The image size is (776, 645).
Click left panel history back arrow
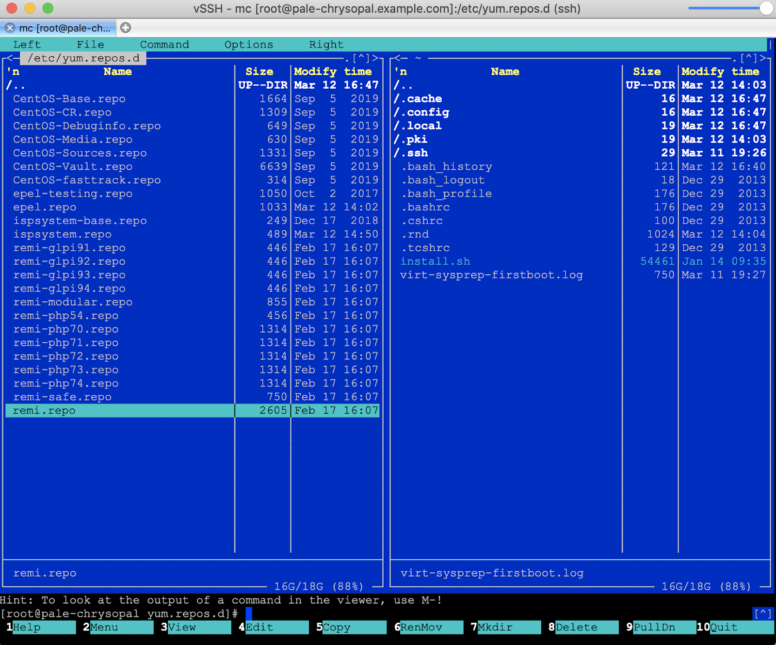point(10,58)
